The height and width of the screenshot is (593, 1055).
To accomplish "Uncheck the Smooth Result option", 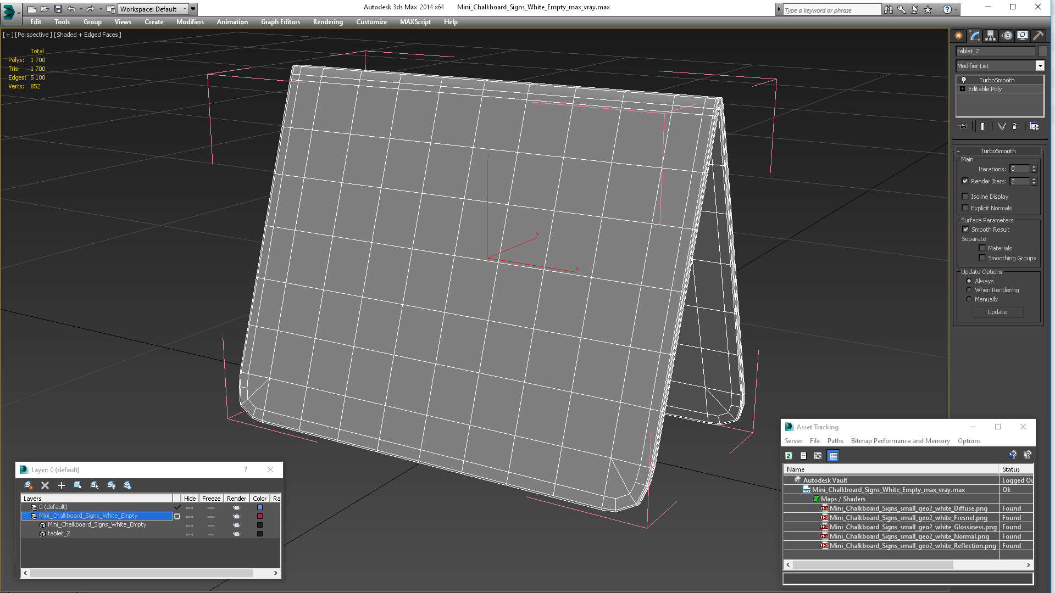I will (x=965, y=230).
